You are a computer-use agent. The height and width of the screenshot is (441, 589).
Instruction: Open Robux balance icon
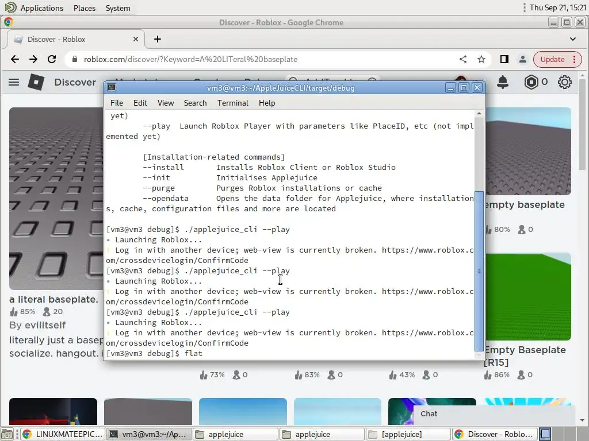click(531, 82)
